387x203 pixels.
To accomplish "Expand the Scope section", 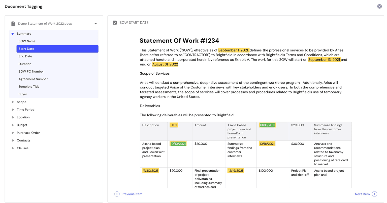I will 13,102.
